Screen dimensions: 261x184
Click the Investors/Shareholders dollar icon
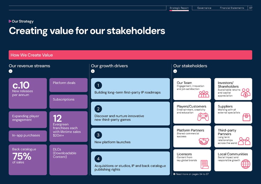(x=246, y=93)
